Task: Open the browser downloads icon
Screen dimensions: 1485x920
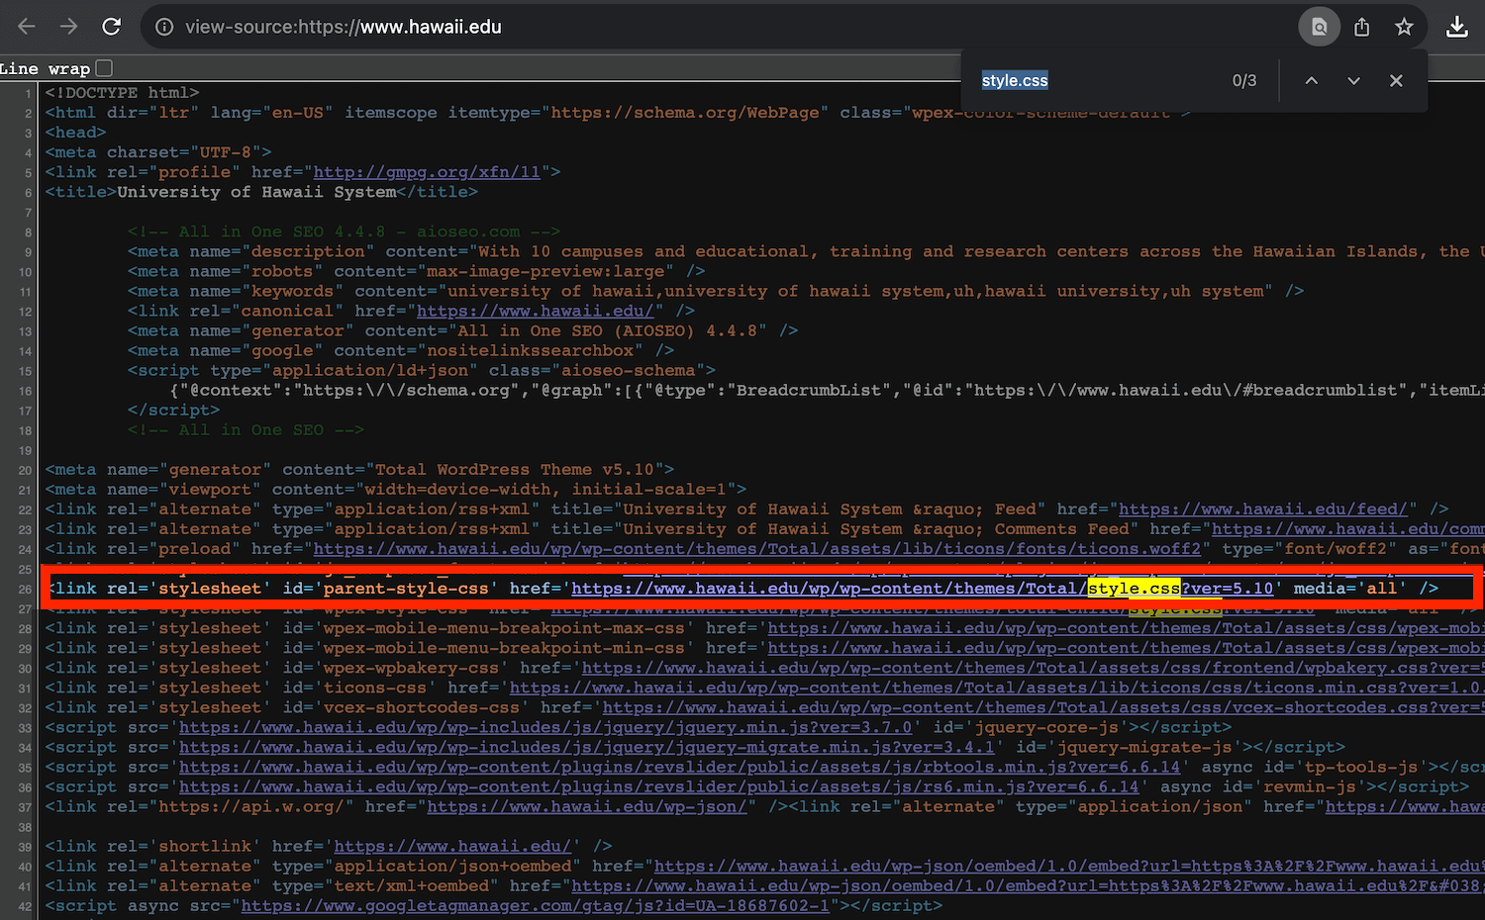Action: [x=1456, y=27]
